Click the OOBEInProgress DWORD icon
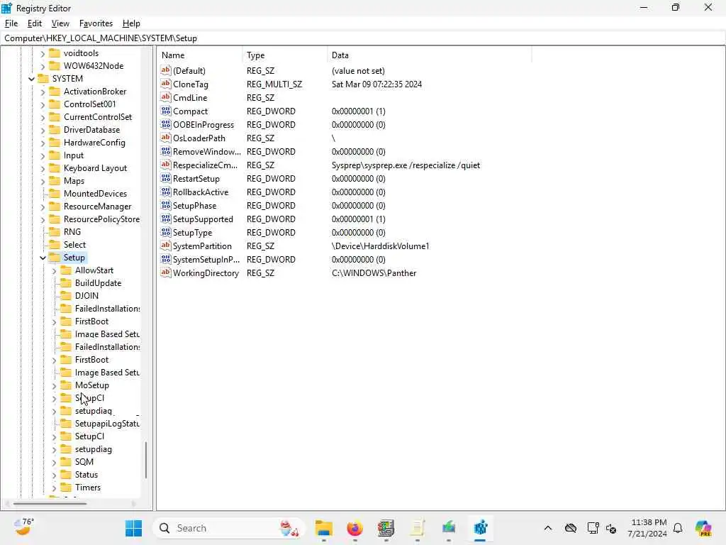 click(x=166, y=124)
